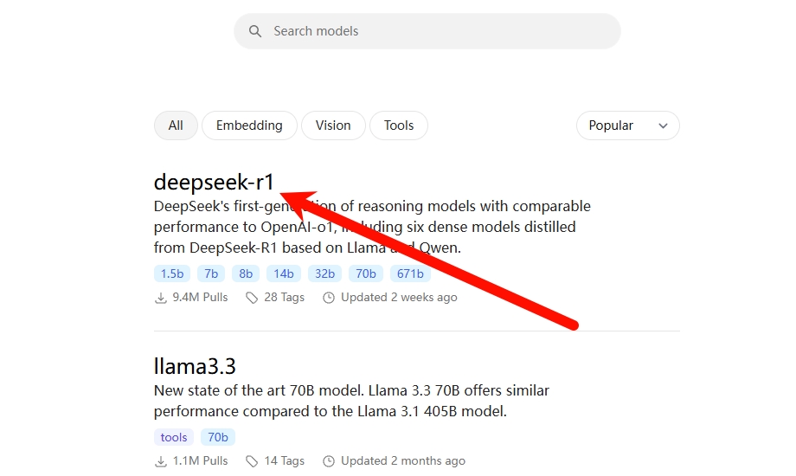Select the All filter
Image resolution: width=796 pixels, height=476 pixels.
click(x=176, y=125)
